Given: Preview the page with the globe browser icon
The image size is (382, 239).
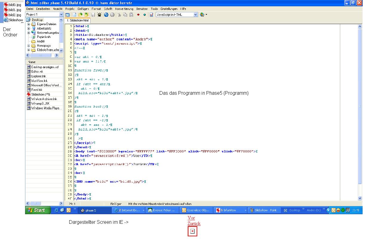Looking at the screenshot, I should tap(202, 15).
